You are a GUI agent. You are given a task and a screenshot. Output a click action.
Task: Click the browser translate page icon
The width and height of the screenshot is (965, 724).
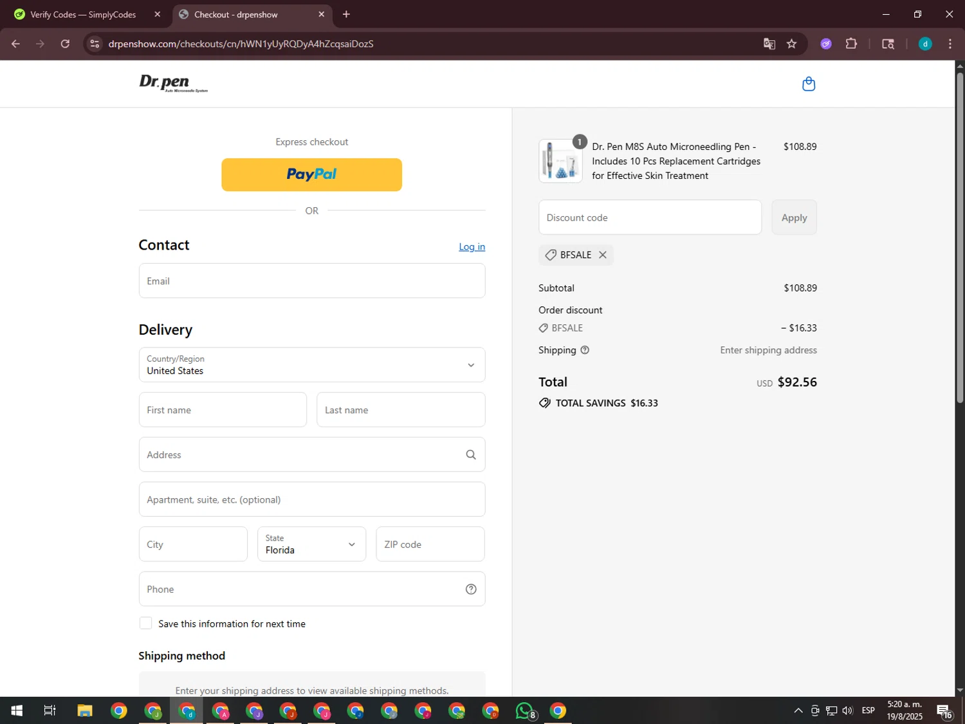pos(769,44)
